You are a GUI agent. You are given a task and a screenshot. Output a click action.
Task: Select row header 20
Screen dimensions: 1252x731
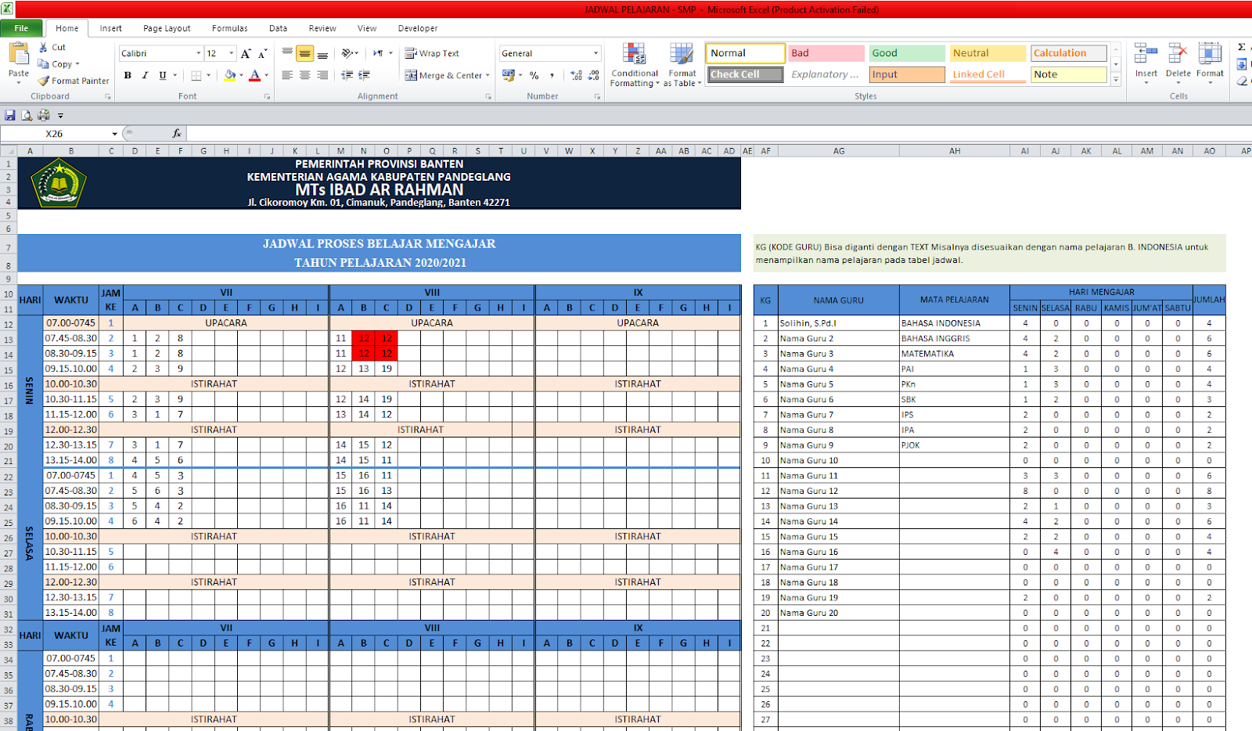(8, 445)
